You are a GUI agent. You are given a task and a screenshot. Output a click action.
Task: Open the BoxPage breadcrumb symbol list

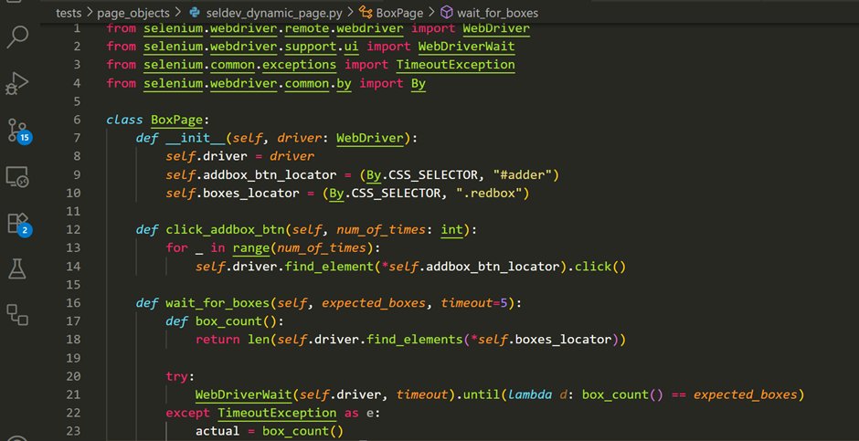point(399,13)
